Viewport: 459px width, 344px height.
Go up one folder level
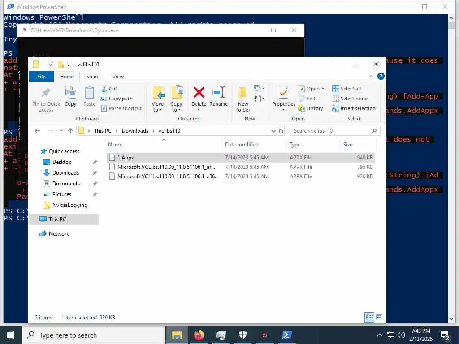coord(70,131)
